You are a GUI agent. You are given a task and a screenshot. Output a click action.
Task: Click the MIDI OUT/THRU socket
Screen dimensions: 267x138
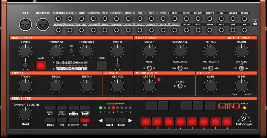(42, 24)
